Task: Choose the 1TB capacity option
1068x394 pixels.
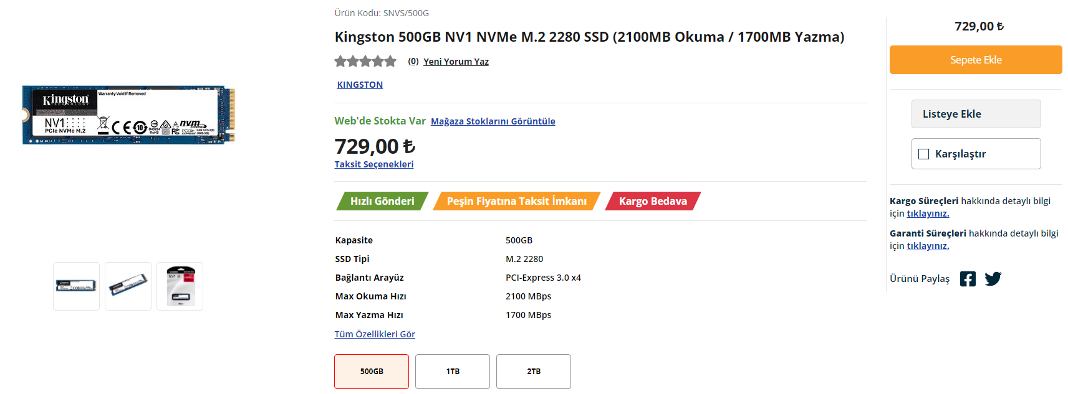Action: coord(453,372)
